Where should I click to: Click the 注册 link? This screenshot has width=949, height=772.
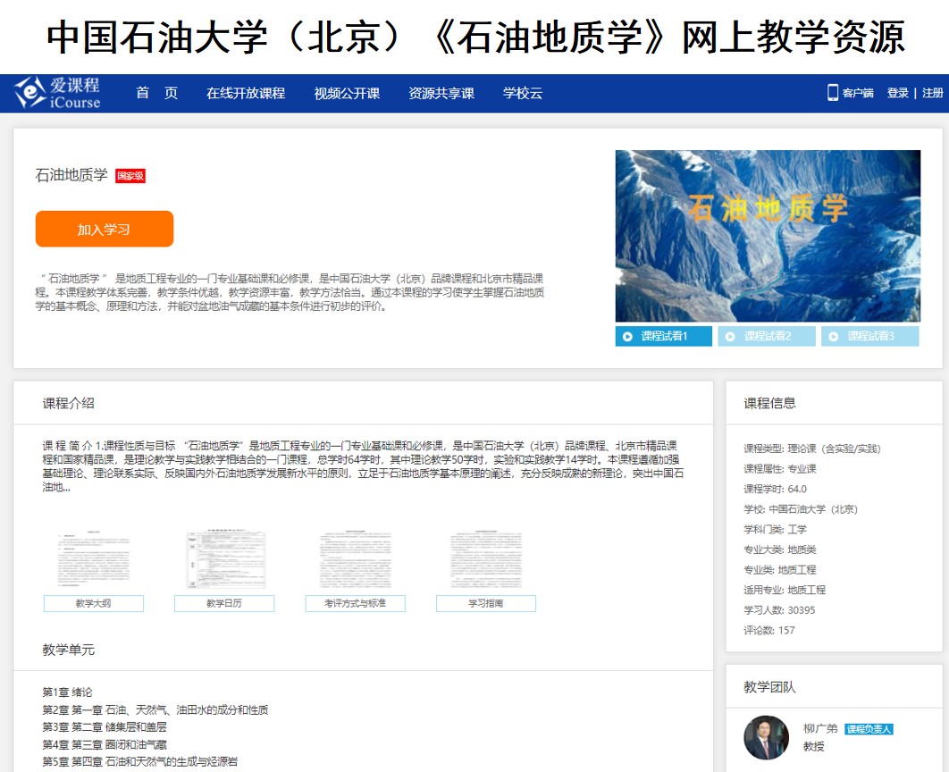click(x=932, y=93)
